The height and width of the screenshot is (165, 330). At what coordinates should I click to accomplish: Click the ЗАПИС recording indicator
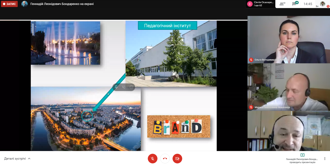click(x=9, y=4)
